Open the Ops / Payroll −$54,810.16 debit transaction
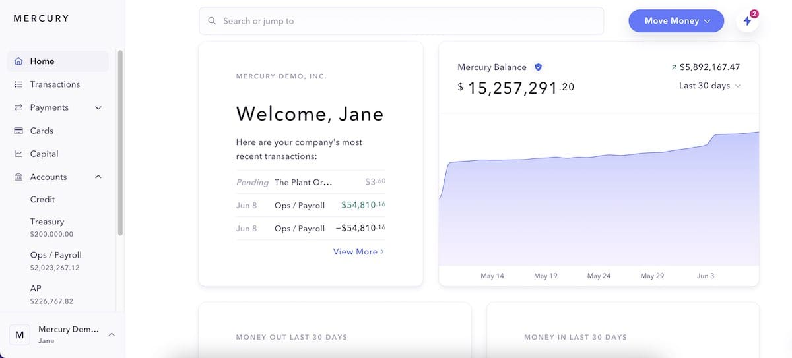Screen dimensions: 792x358 311,228
